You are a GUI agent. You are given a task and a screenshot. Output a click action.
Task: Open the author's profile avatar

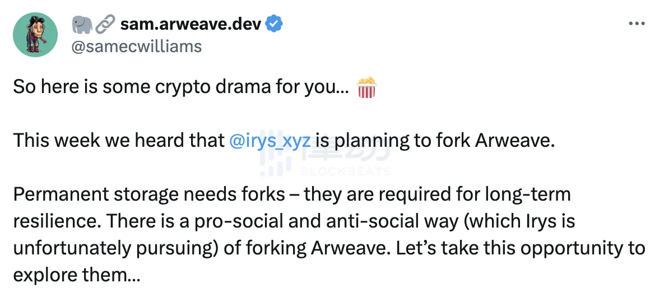(x=35, y=35)
